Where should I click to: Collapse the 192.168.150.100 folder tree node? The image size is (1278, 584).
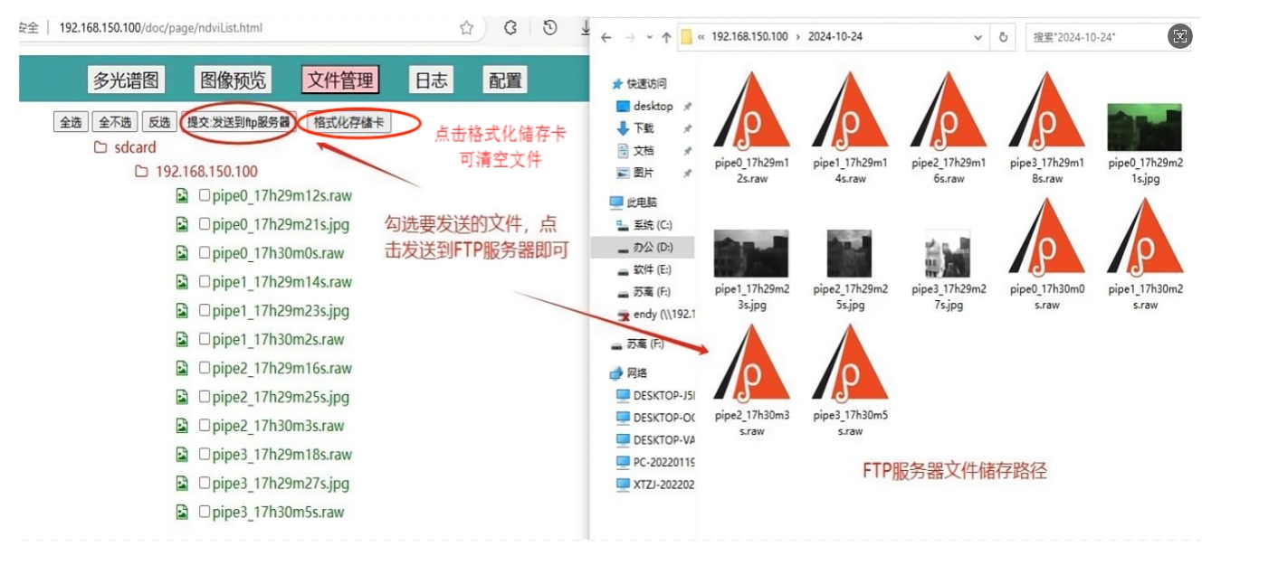141,172
